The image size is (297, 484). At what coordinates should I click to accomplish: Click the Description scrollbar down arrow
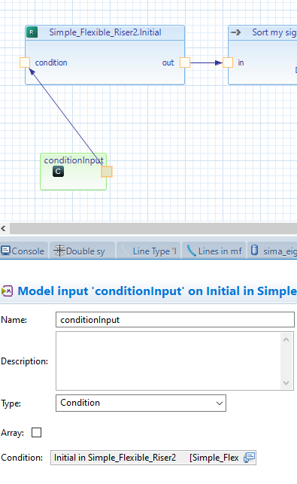pyautogui.click(x=286, y=383)
